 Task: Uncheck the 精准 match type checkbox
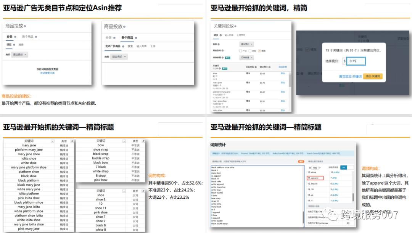259,51
